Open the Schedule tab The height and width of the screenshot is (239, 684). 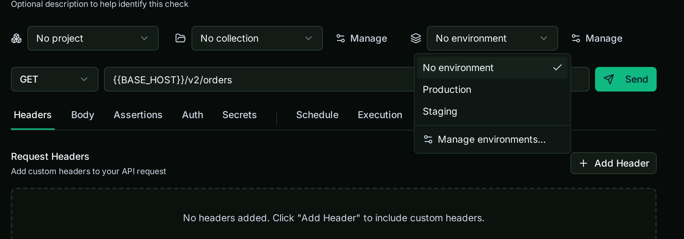tap(317, 115)
